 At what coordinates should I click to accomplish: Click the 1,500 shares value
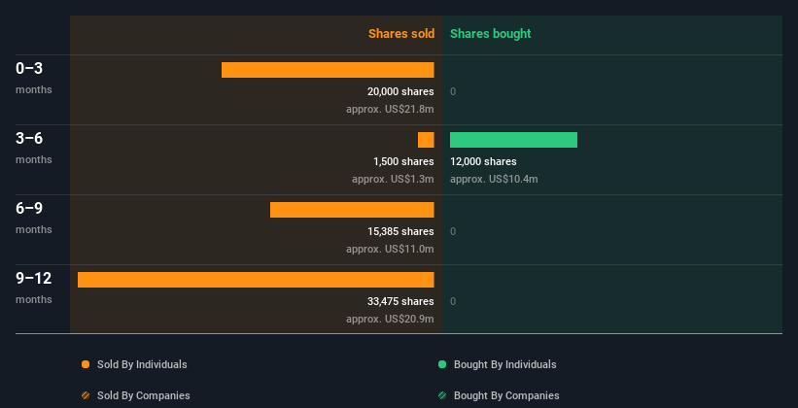point(403,161)
